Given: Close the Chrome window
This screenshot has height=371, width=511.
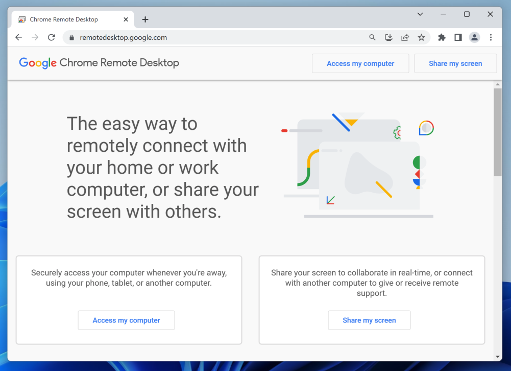Looking at the screenshot, I should click(x=490, y=14).
